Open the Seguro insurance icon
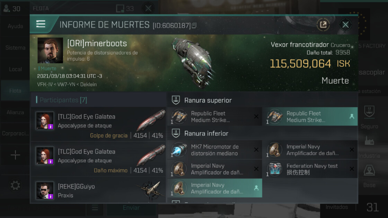 369,111
